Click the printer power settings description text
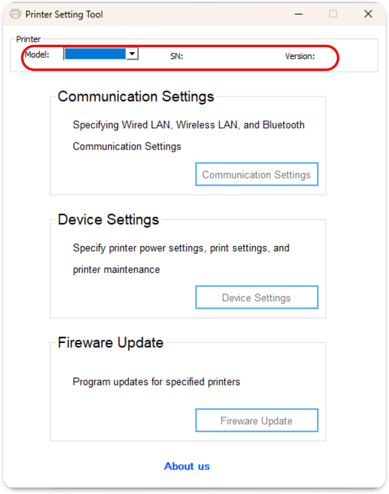The image size is (389, 494). (x=181, y=258)
